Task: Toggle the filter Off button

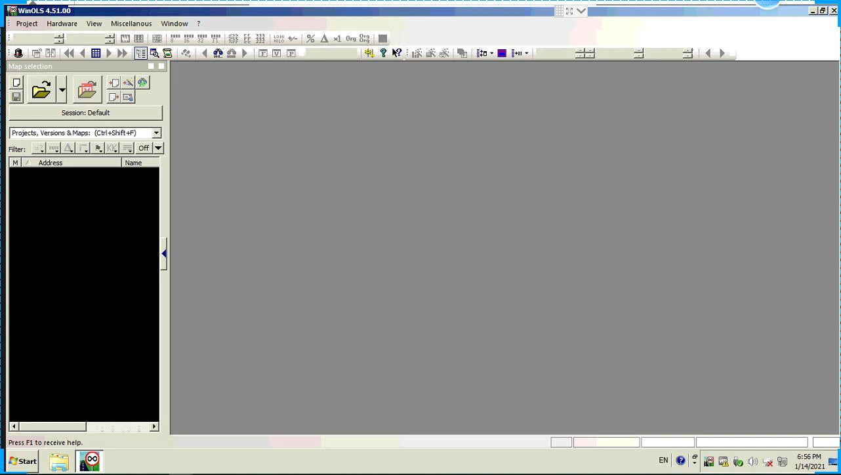Action: 144,148
